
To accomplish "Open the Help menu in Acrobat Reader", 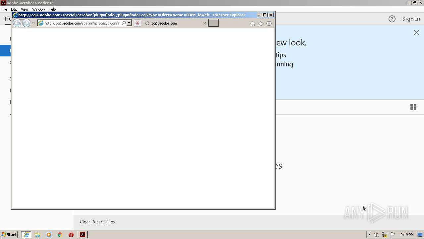I will tap(52, 9).
